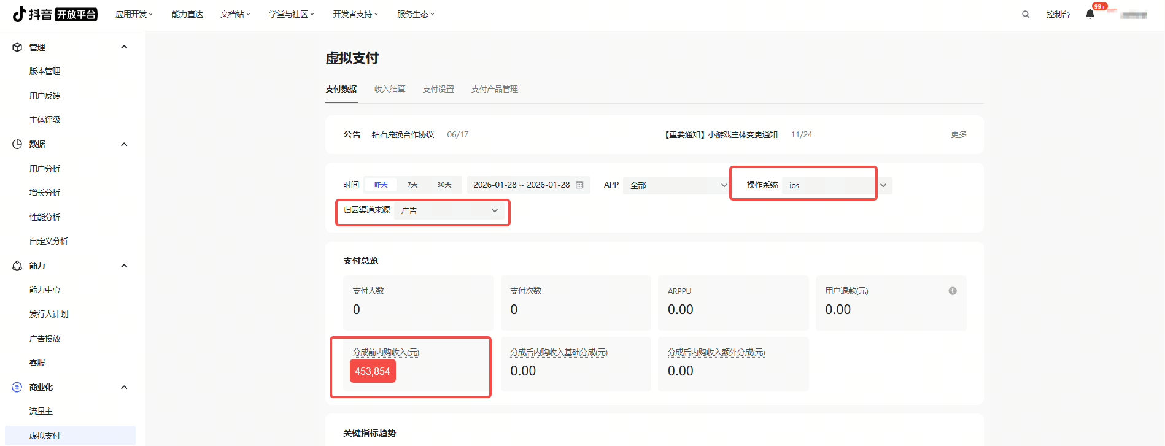1165x446 pixels.
Task: Collapse the 能力 sidebar section
Action: tap(124, 266)
